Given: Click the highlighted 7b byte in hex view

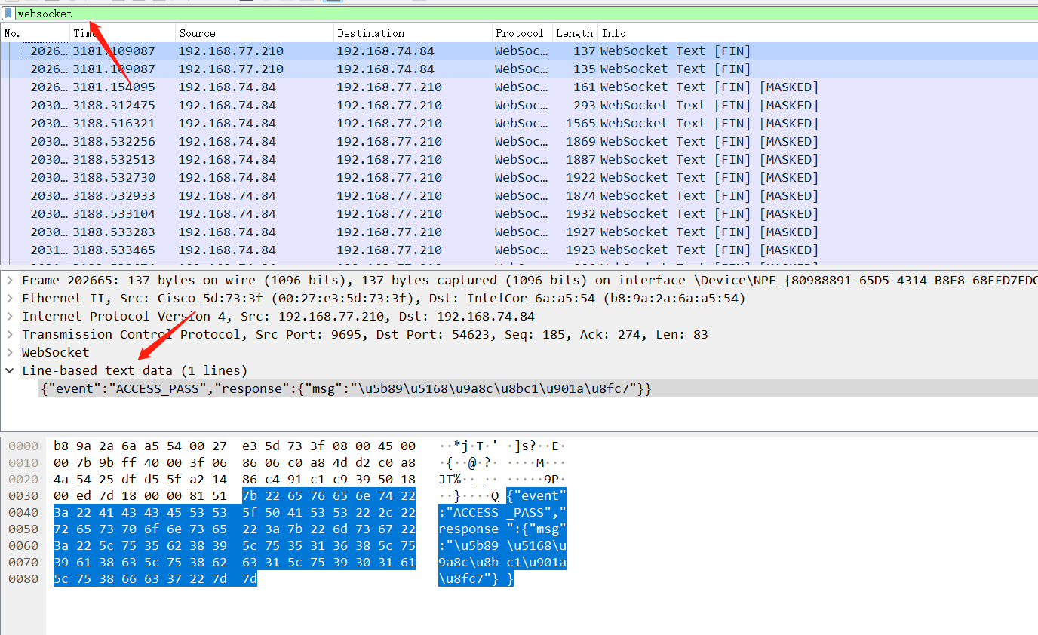Looking at the screenshot, I should (x=251, y=495).
